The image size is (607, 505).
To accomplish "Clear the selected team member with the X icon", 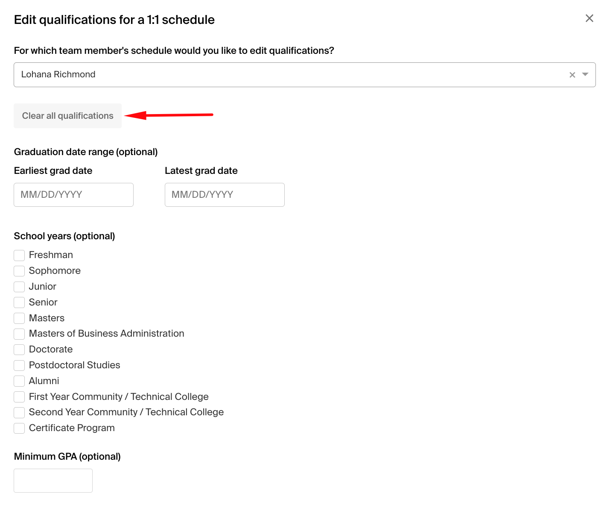I will pos(572,75).
